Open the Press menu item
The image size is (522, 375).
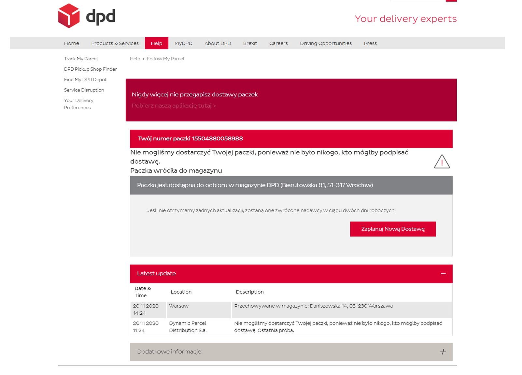[370, 43]
